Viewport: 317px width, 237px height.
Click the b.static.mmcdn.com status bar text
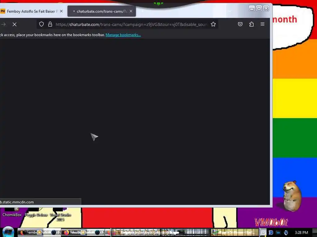click(x=17, y=202)
